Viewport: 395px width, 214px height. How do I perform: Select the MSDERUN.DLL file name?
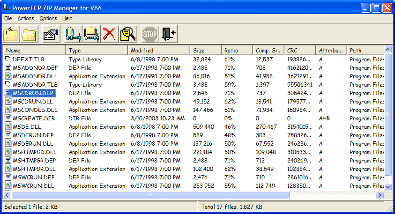tap(33, 143)
